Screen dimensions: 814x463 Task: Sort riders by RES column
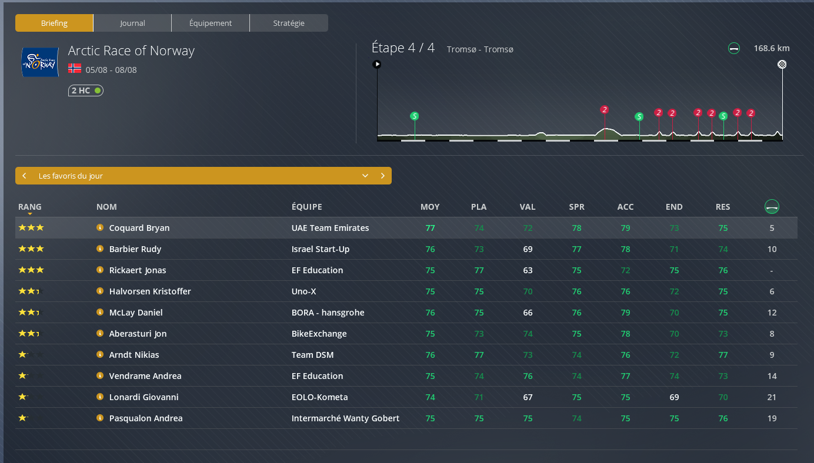pyautogui.click(x=723, y=207)
